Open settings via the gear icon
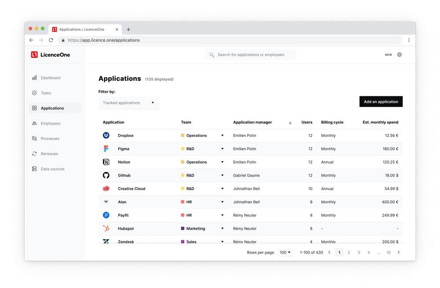This screenshot has width=440, height=288. coord(400,54)
